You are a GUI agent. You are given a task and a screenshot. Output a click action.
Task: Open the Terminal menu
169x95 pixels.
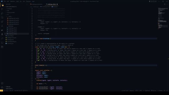pos(29,1)
